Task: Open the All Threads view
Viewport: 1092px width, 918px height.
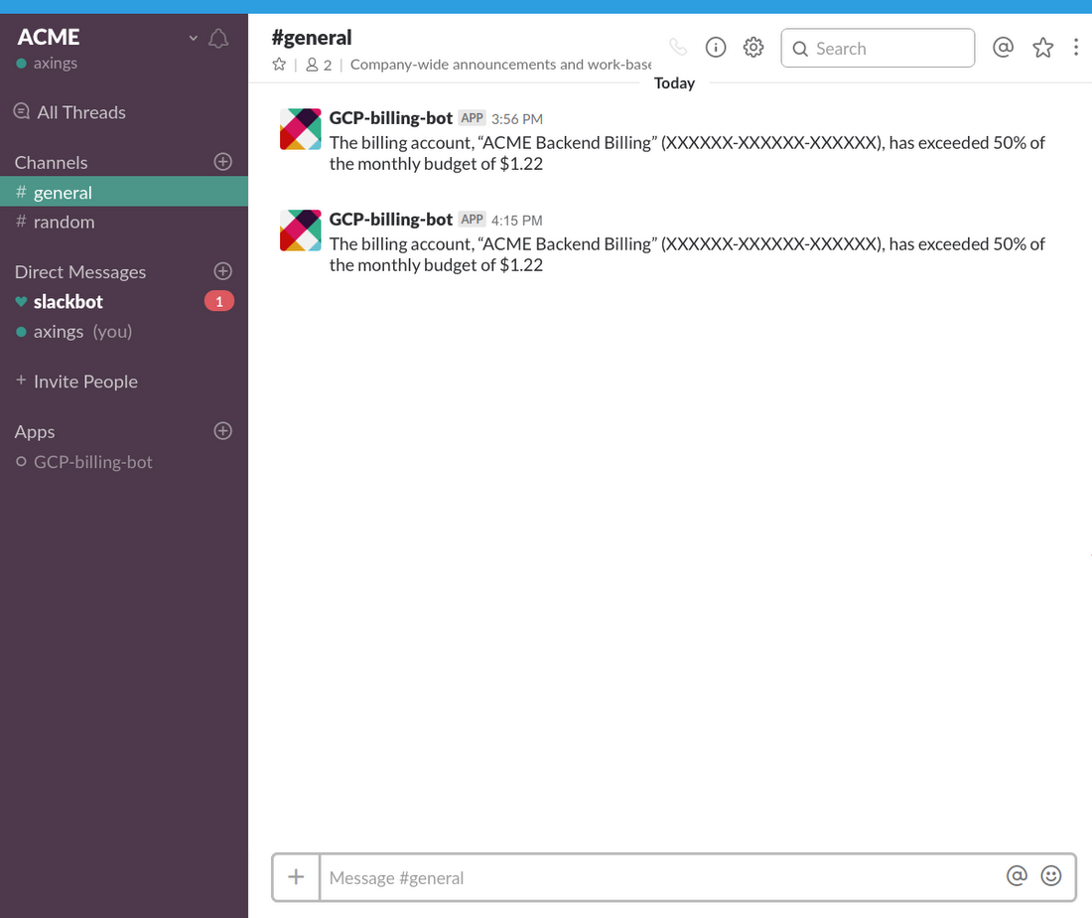Action: pos(69,112)
